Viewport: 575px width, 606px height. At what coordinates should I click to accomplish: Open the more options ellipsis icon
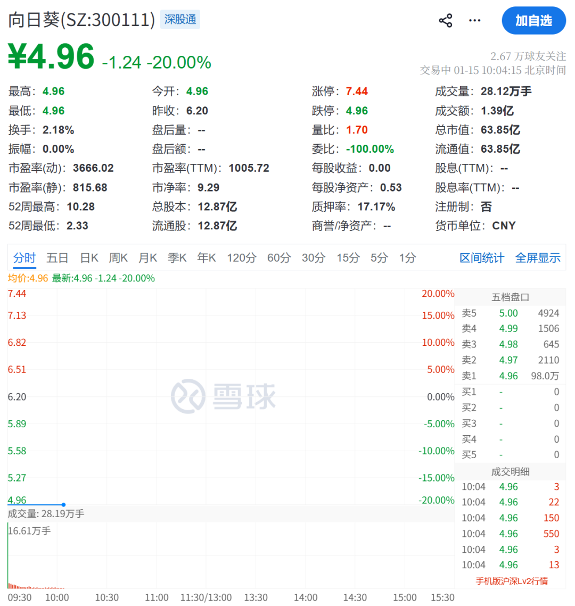point(474,20)
